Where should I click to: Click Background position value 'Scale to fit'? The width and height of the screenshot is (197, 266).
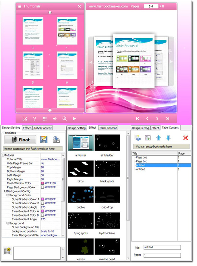click(47, 231)
